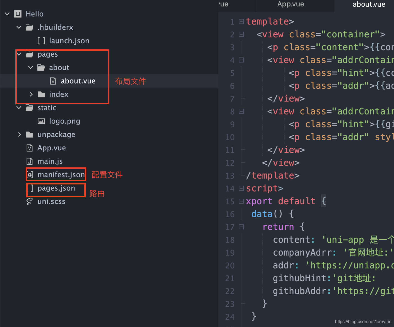This screenshot has height=327, width=394.
Task: Fold the return block at line 17
Action: pos(241,227)
